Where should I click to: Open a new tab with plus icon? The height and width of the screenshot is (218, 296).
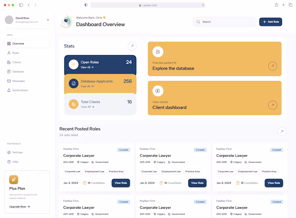pyautogui.click(x=283, y=5)
